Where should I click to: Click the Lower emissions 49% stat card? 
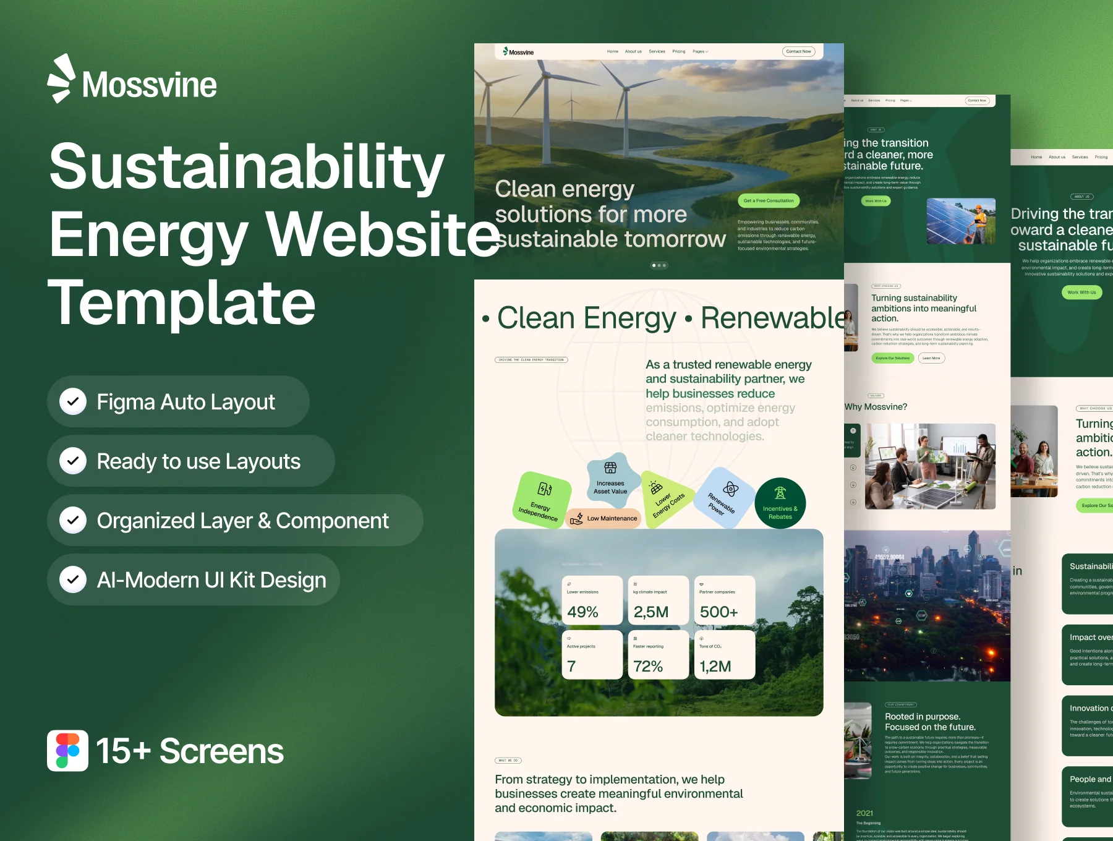(x=592, y=600)
